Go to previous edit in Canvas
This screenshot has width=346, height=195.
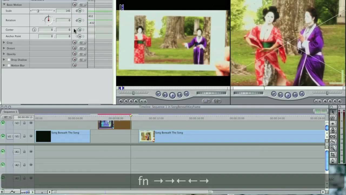[x=274, y=94]
